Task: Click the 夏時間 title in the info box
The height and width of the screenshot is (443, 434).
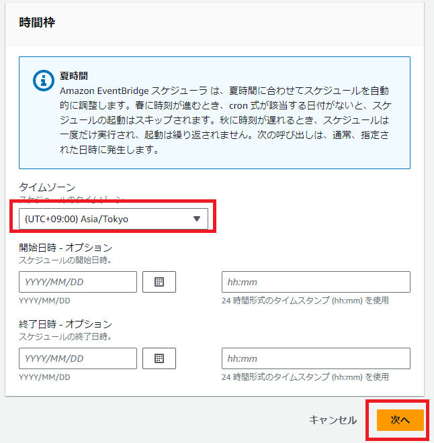Action: [75, 77]
